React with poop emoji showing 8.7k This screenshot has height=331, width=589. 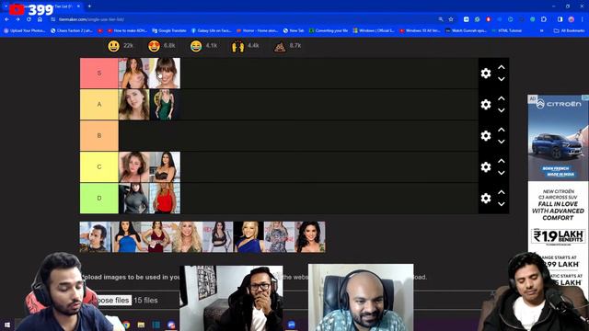(x=280, y=46)
